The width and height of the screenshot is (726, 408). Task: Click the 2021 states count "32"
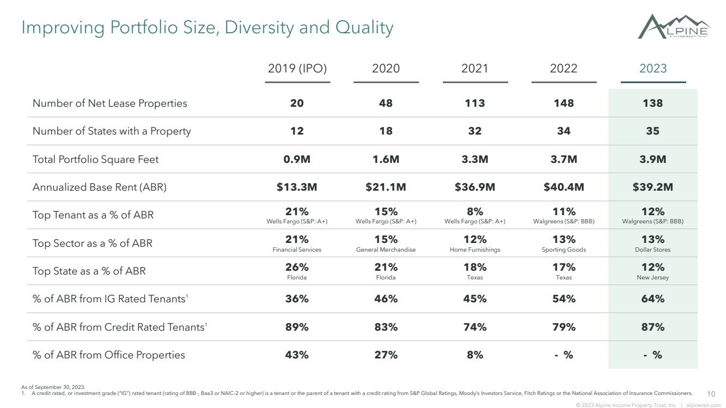click(x=475, y=131)
